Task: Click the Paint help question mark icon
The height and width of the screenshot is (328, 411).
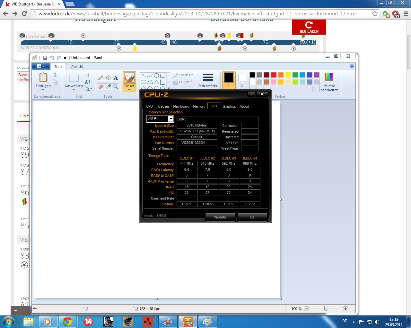Action: (x=352, y=66)
